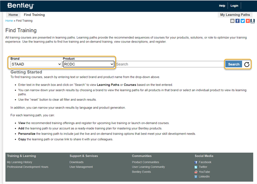Viewport: 257px width, 184px height.
Task: Click the blue Search button
Action: point(234,64)
